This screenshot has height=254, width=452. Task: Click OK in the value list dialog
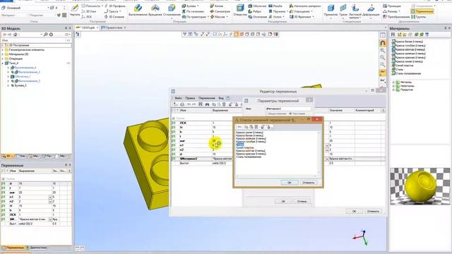point(289,183)
